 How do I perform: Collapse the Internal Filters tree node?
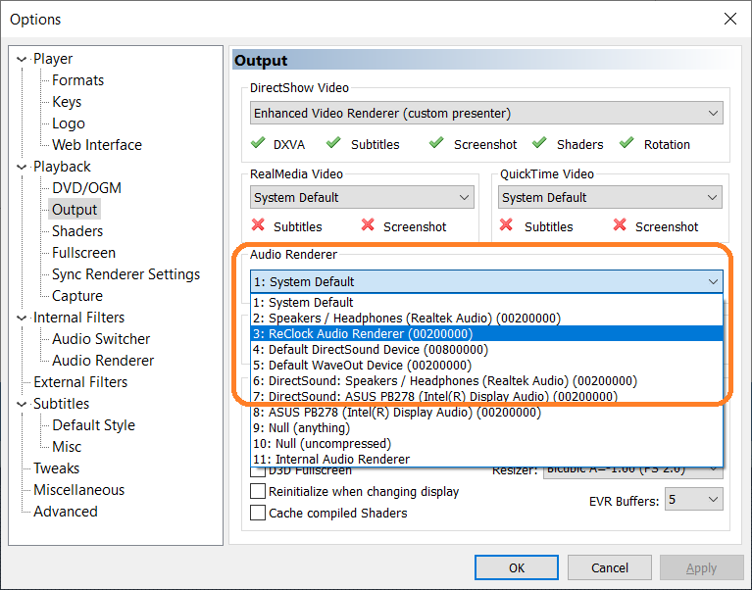pyautogui.click(x=21, y=318)
